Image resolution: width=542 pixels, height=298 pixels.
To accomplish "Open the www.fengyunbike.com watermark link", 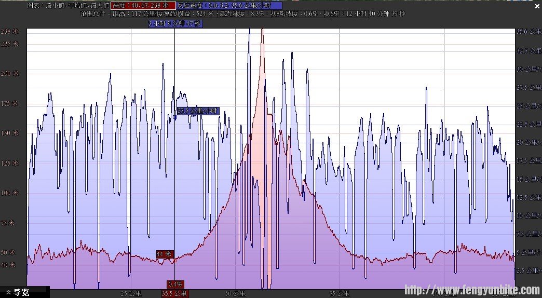I will [471, 290].
